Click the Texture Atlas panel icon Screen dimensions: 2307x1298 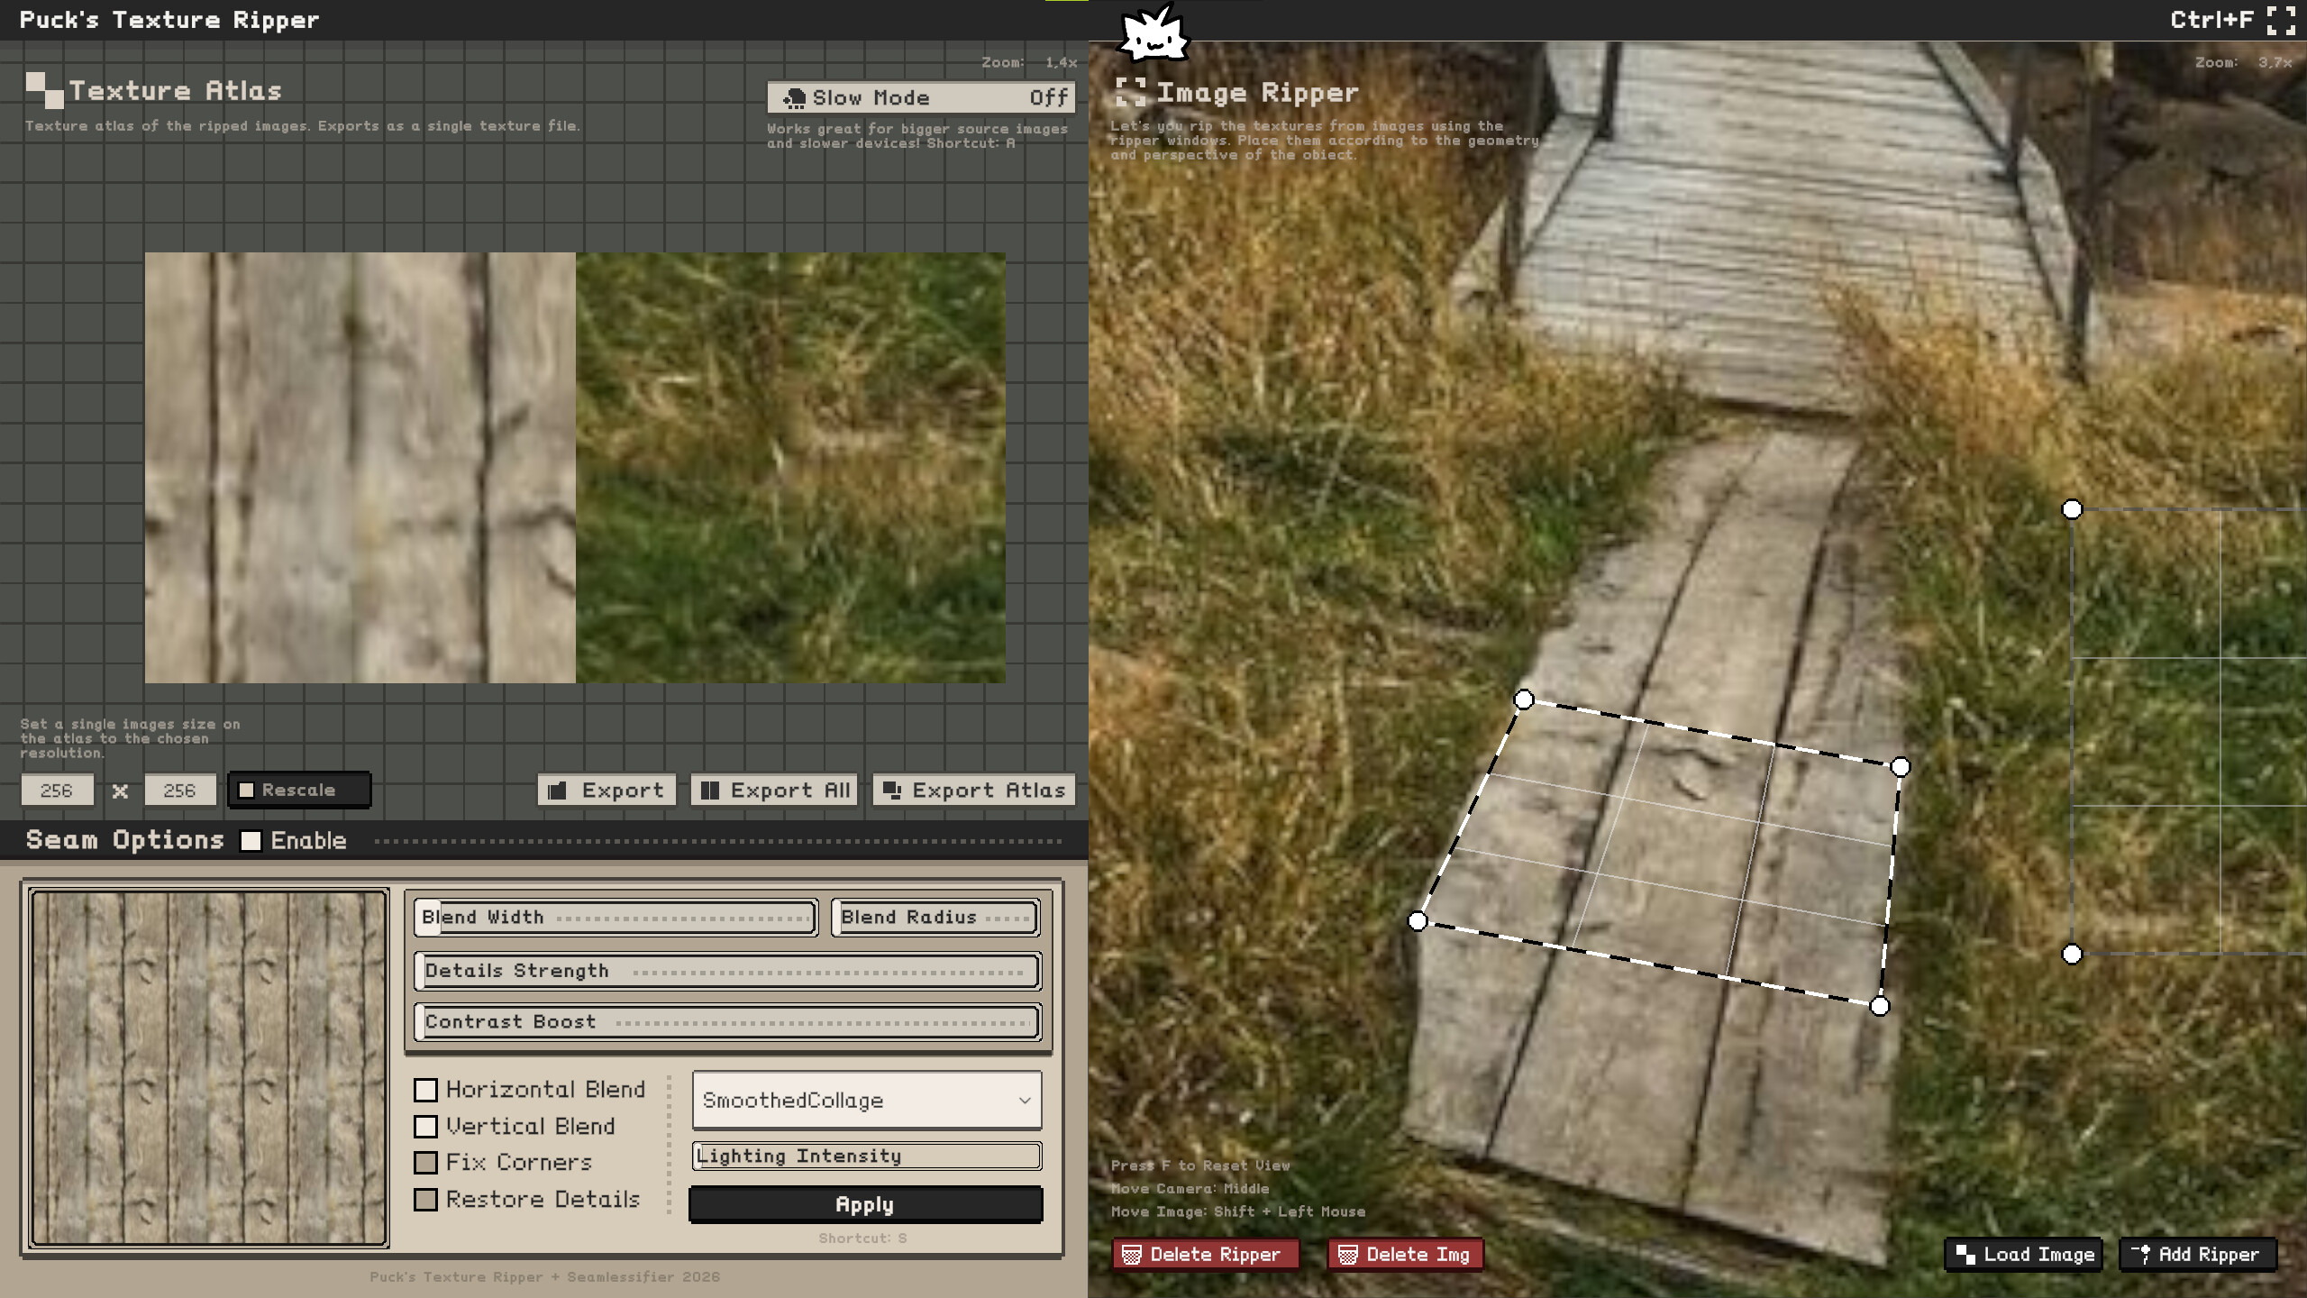tap(44, 90)
